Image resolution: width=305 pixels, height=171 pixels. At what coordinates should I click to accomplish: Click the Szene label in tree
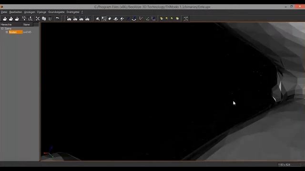pyautogui.click(x=8, y=28)
